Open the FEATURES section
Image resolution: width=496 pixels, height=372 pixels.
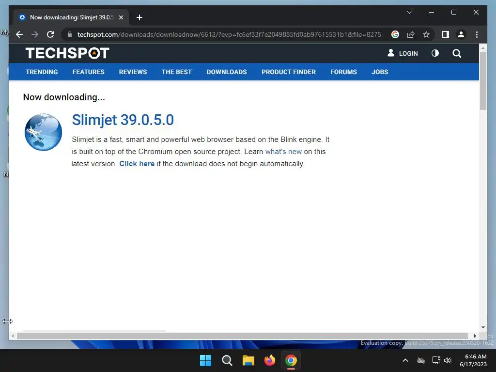coord(88,72)
